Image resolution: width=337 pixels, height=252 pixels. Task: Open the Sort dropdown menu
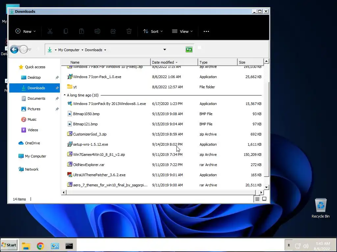[153, 31]
